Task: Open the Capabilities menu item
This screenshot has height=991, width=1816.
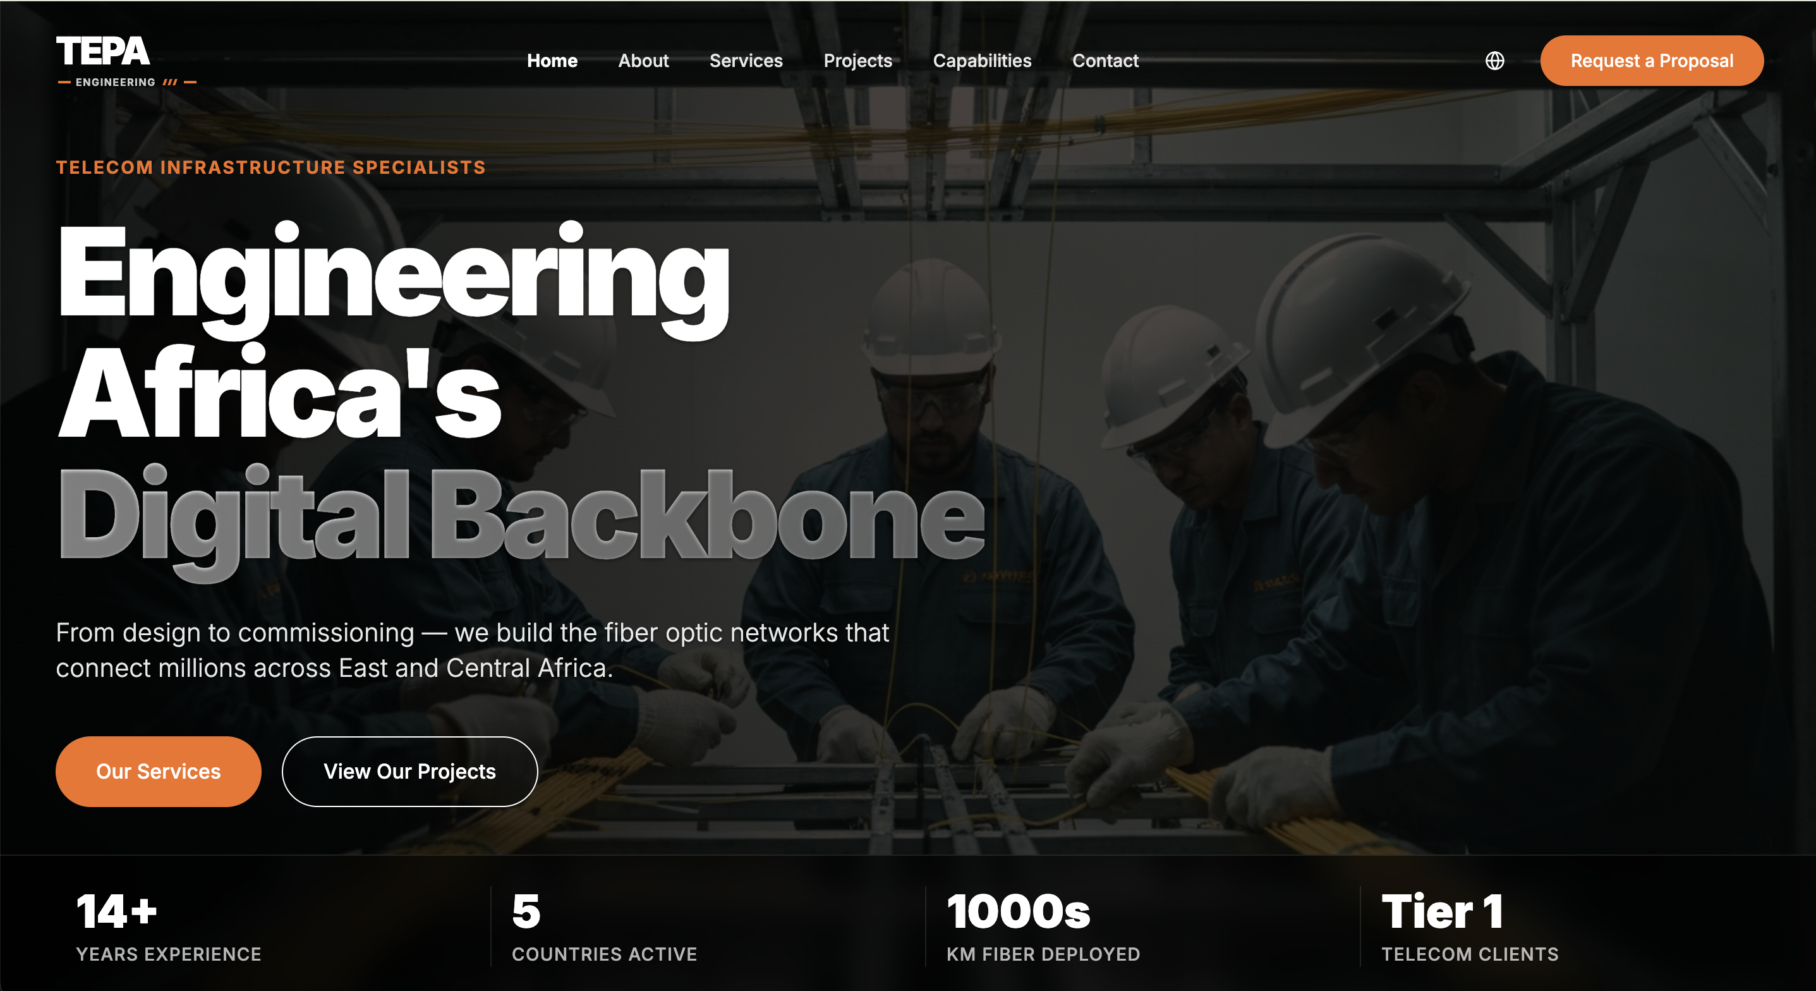Action: (x=982, y=61)
